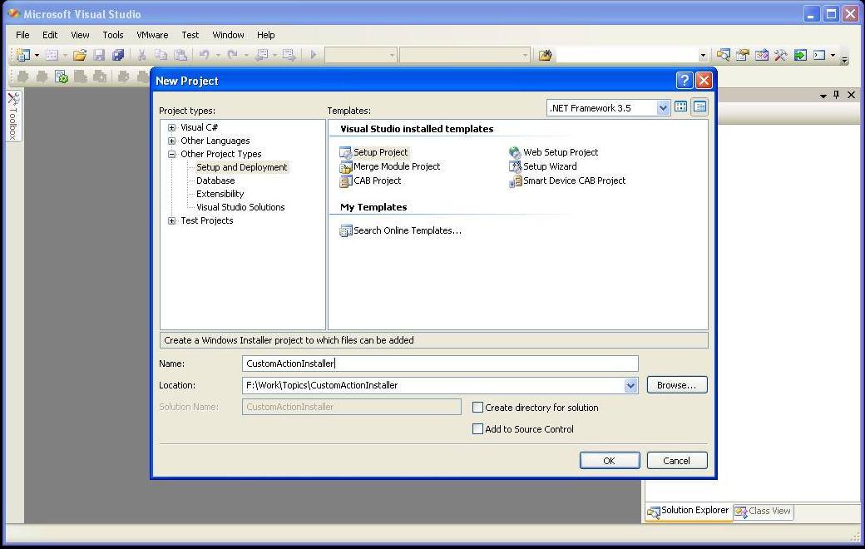Select the Setup Project template
This screenshot has width=865, height=549.
(374, 152)
